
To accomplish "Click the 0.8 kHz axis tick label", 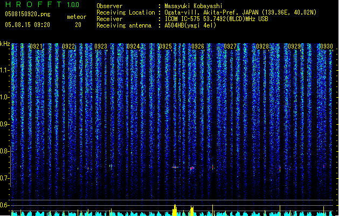I will click(5, 151).
